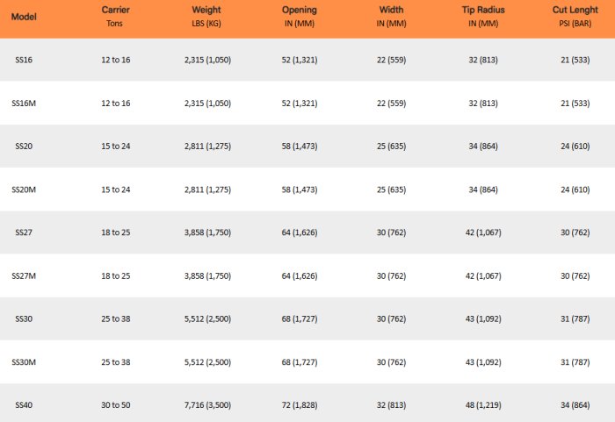Screen dimensions: 615x422
Task: Click the SS27M model name
Action: point(24,275)
